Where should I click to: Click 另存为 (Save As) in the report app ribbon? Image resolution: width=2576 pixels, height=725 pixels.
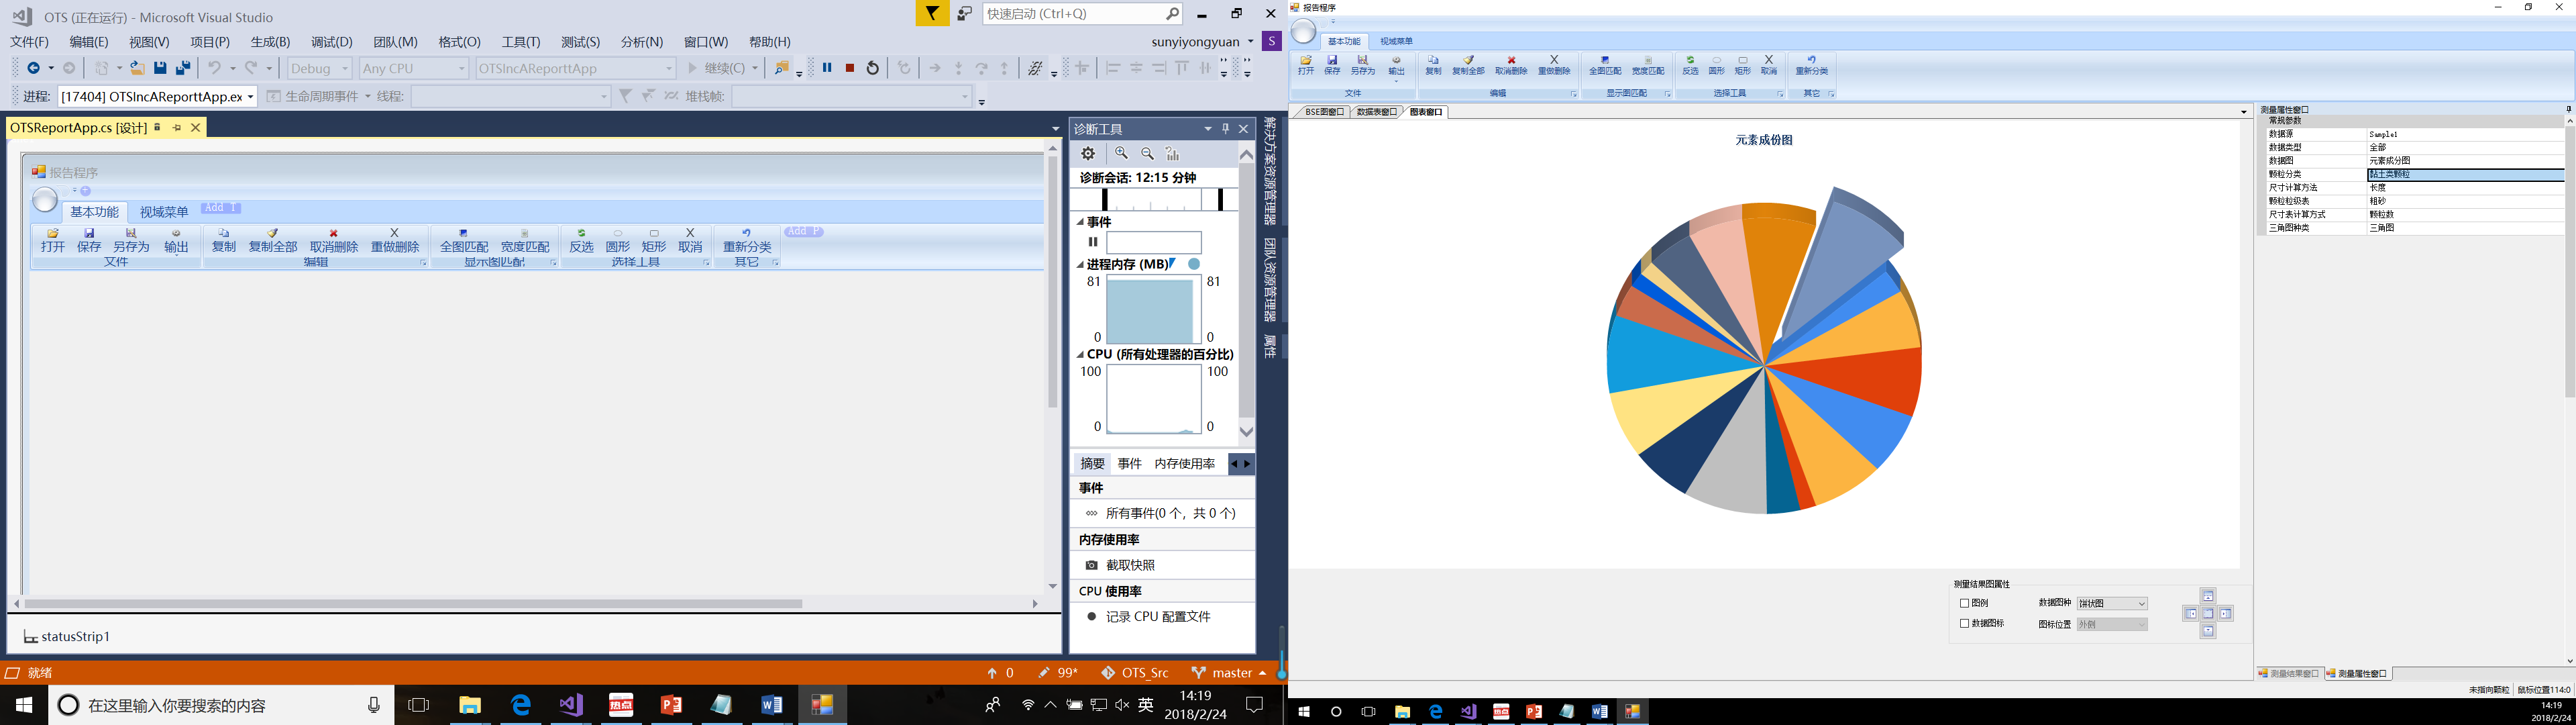point(1362,66)
